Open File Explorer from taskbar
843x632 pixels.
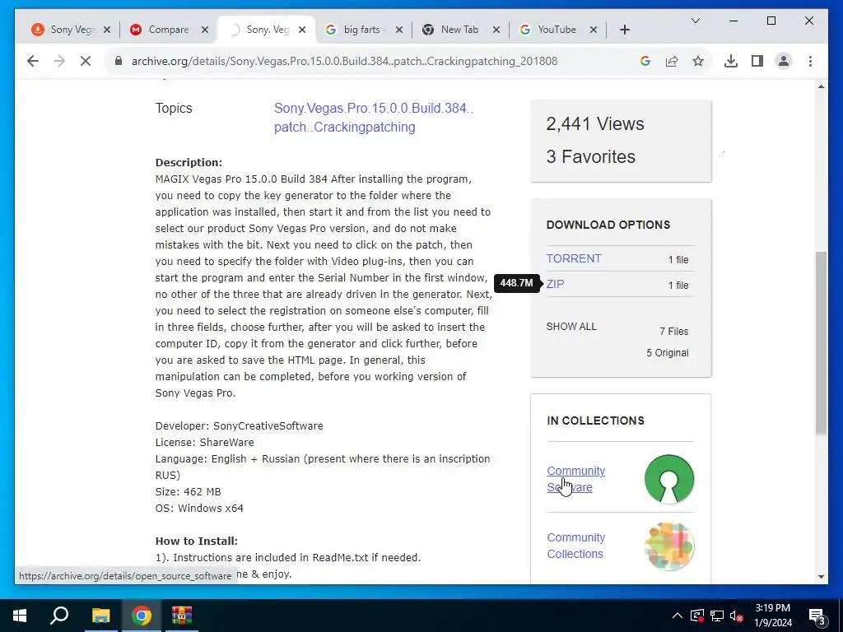click(x=100, y=616)
